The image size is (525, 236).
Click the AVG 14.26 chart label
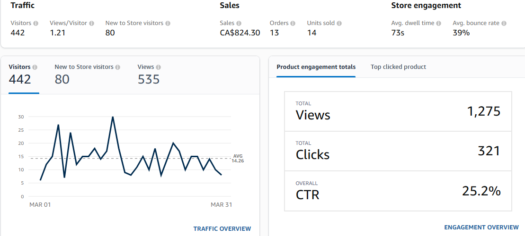237,158
